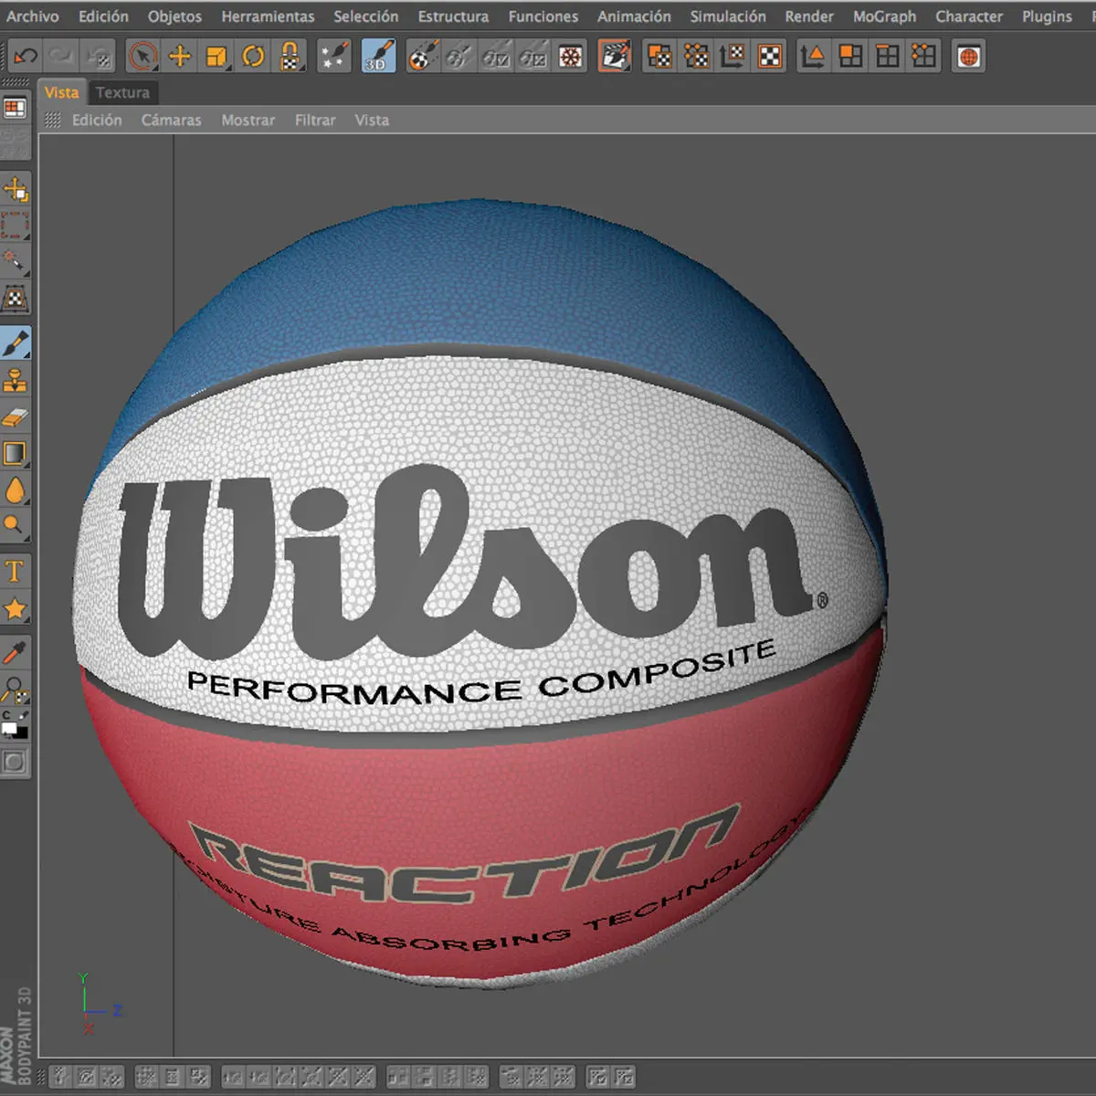Click the foreground/background color swatches
The width and height of the screenshot is (1096, 1096).
[16, 725]
